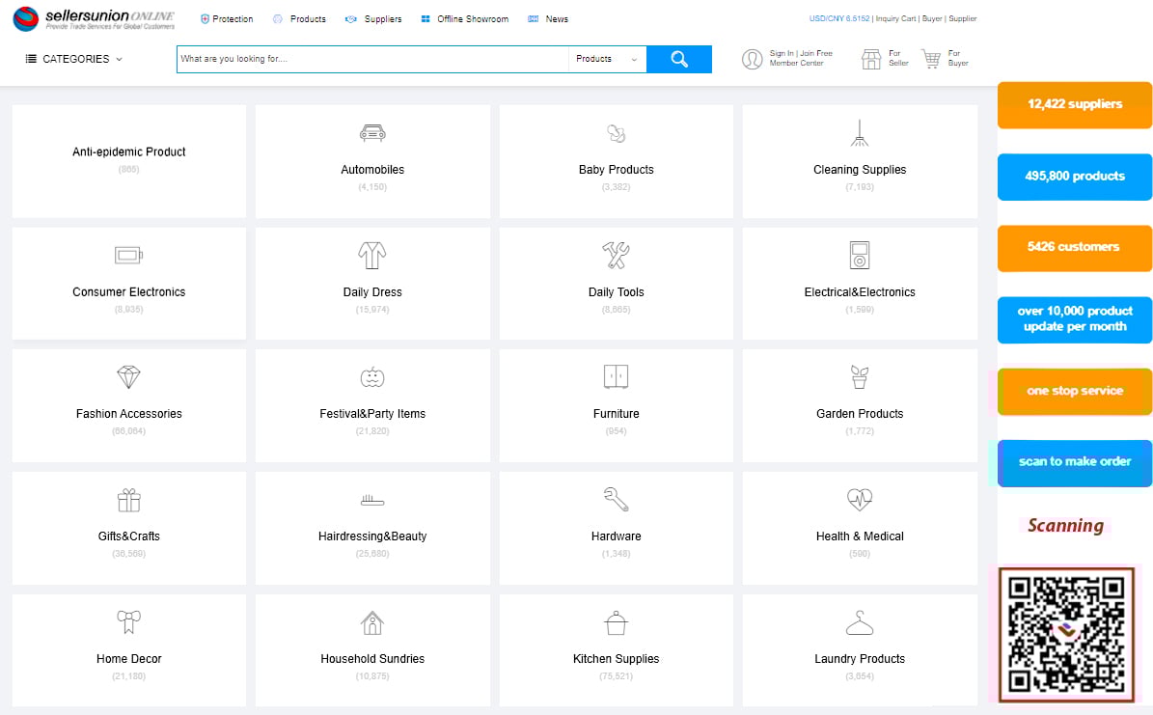Click the Laundry Products hanger icon
The height and width of the screenshot is (715, 1153).
859,622
